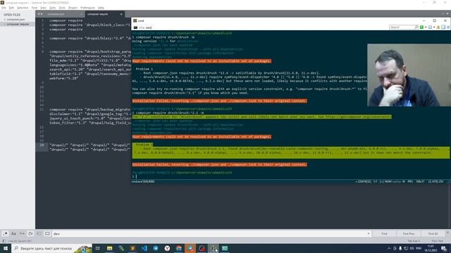Select the '<1> cmd' console tab
This screenshot has width=451, height=253.
[143, 27]
